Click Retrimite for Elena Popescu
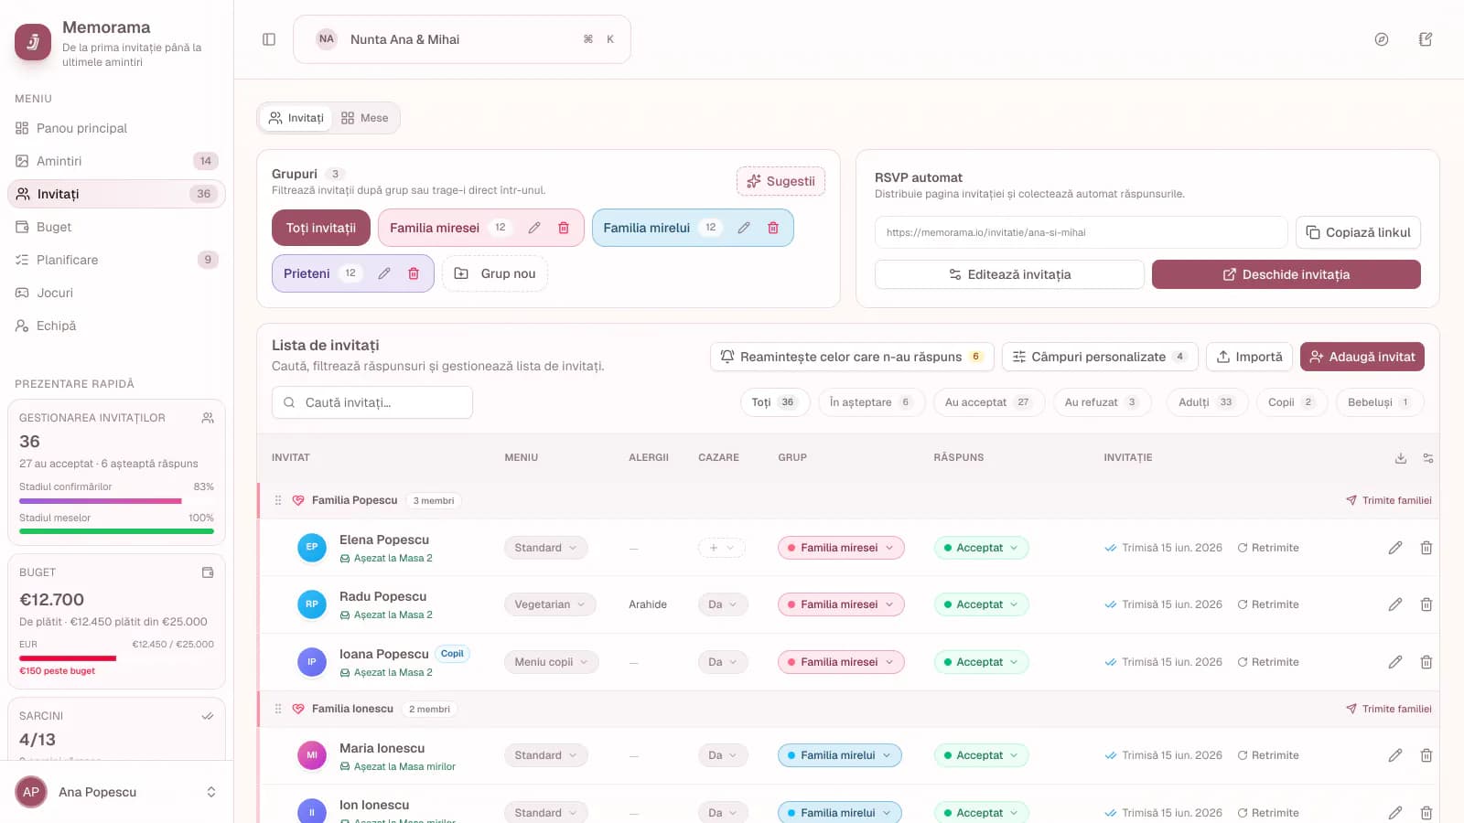Viewport: 1464px width, 823px height. pos(1268,548)
